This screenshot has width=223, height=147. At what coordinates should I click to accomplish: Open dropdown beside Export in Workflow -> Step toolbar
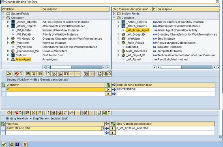(109, 74)
